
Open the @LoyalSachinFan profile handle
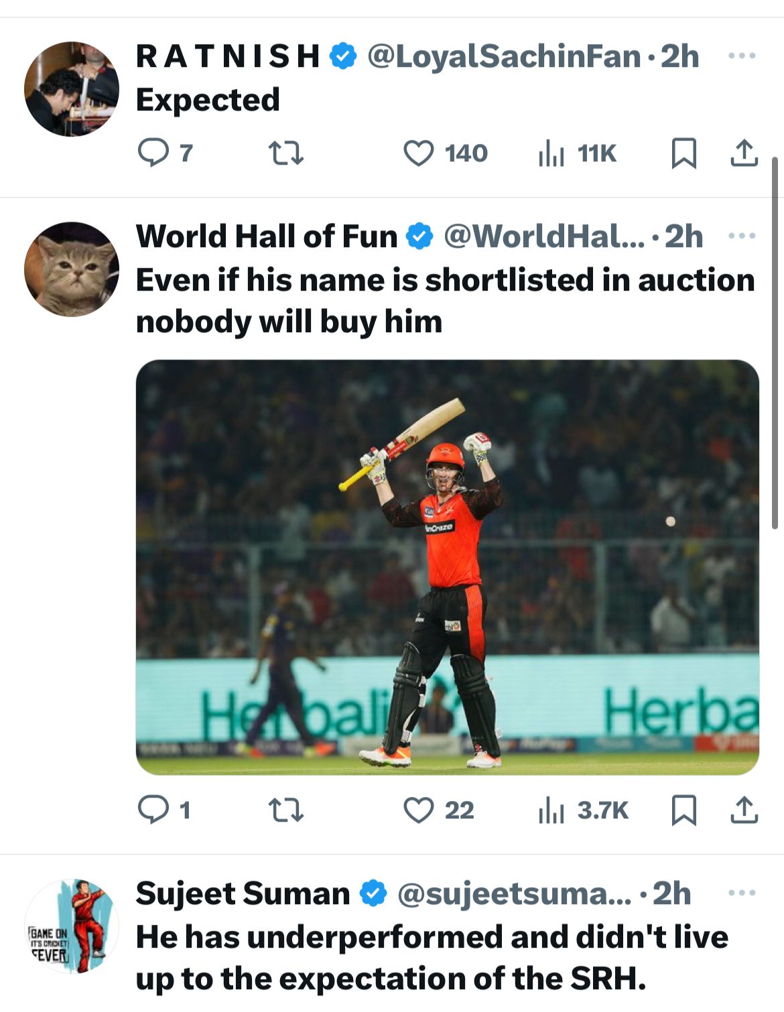[504, 56]
